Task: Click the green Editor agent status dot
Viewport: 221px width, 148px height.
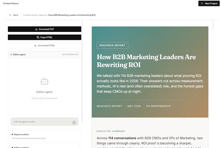Action: click(x=11, y=54)
